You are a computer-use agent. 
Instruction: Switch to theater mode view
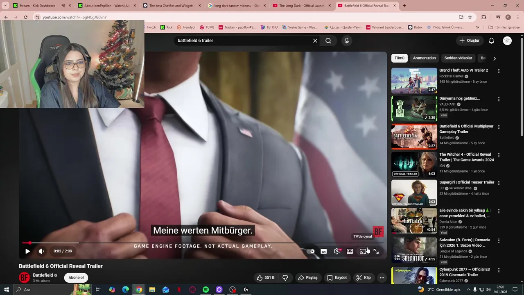pyautogui.click(x=350, y=251)
